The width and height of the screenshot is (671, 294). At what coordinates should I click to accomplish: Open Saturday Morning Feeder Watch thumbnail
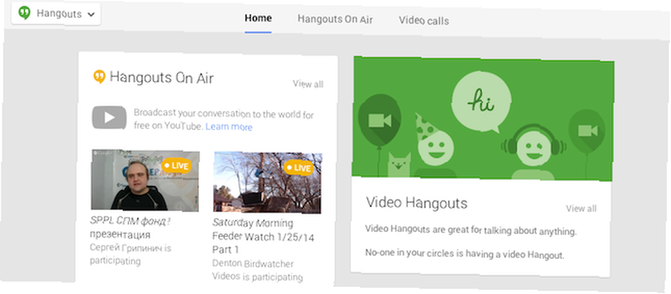point(268,183)
